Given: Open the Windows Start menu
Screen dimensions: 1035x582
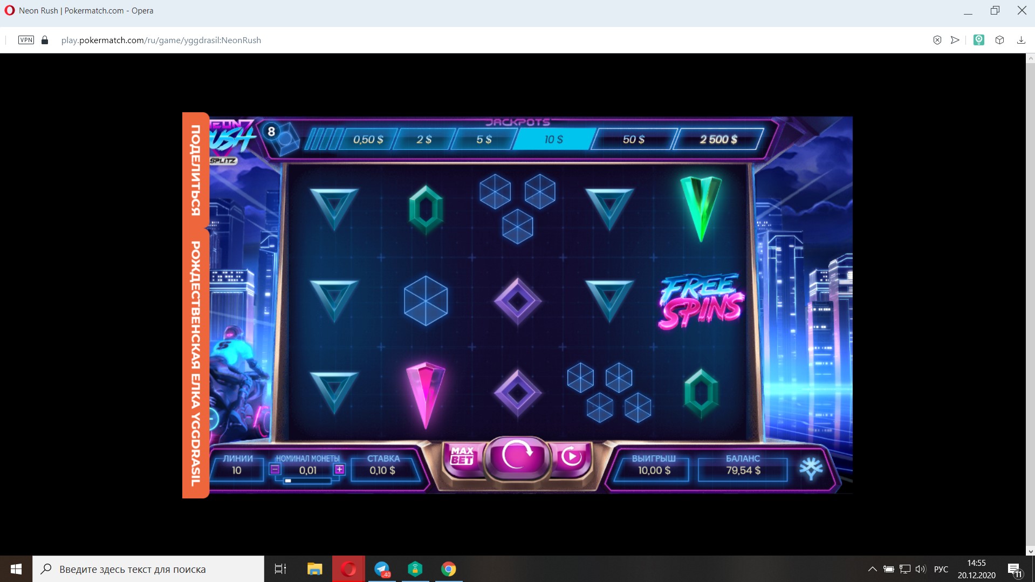Looking at the screenshot, I should 16,569.
